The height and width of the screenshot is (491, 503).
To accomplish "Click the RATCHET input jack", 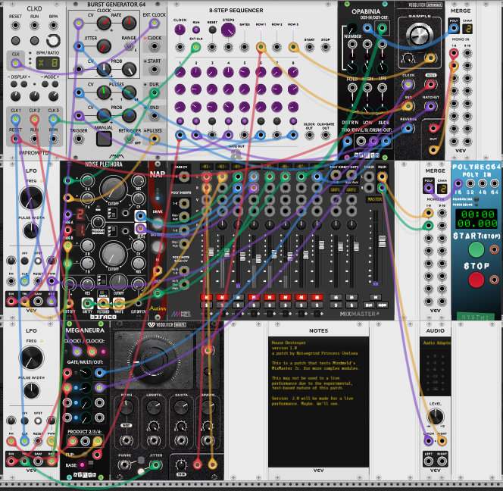I will (430, 106).
